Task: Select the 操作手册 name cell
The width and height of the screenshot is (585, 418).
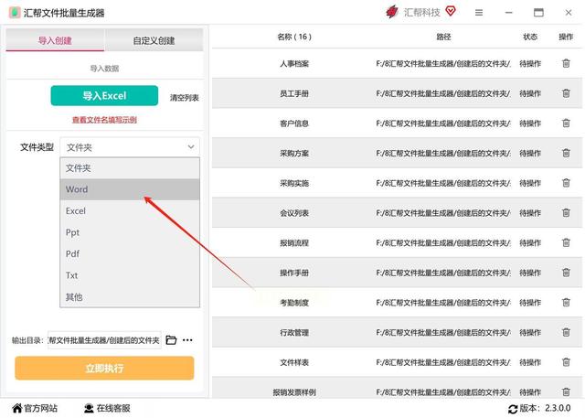Action: (294, 273)
